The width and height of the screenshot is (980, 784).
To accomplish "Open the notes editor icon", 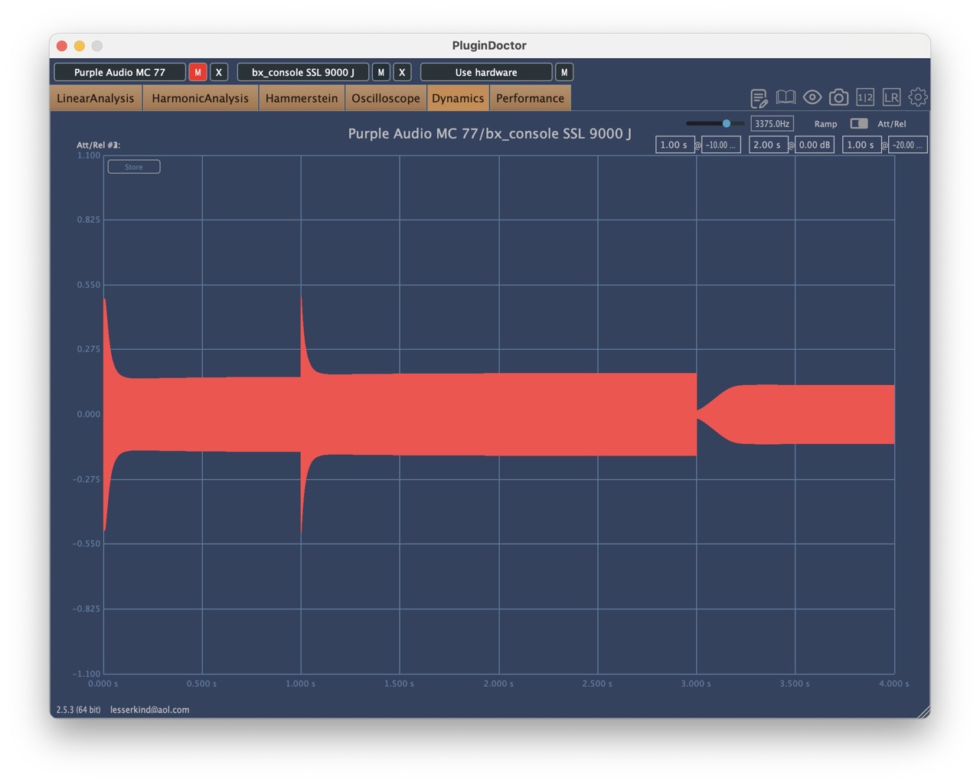I will tap(759, 97).
